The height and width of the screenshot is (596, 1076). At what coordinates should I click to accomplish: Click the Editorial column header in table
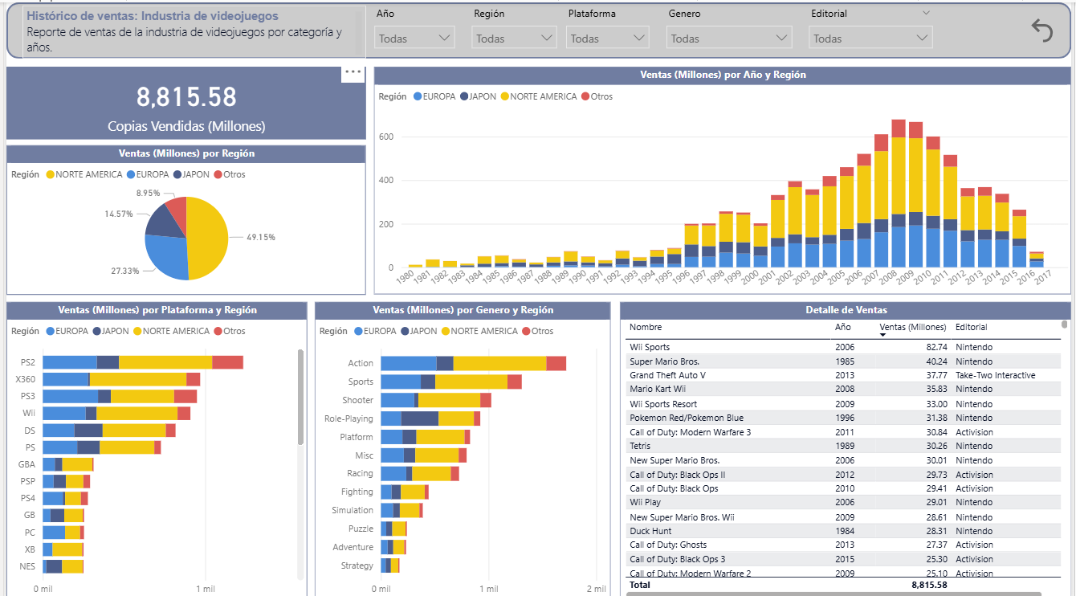pyautogui.click(x=972, y=327)
